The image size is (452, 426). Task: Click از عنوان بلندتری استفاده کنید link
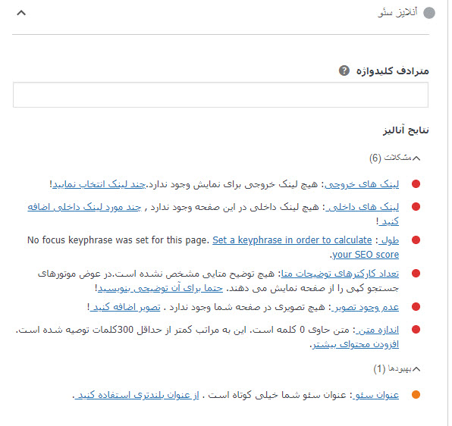coord(137,395)
